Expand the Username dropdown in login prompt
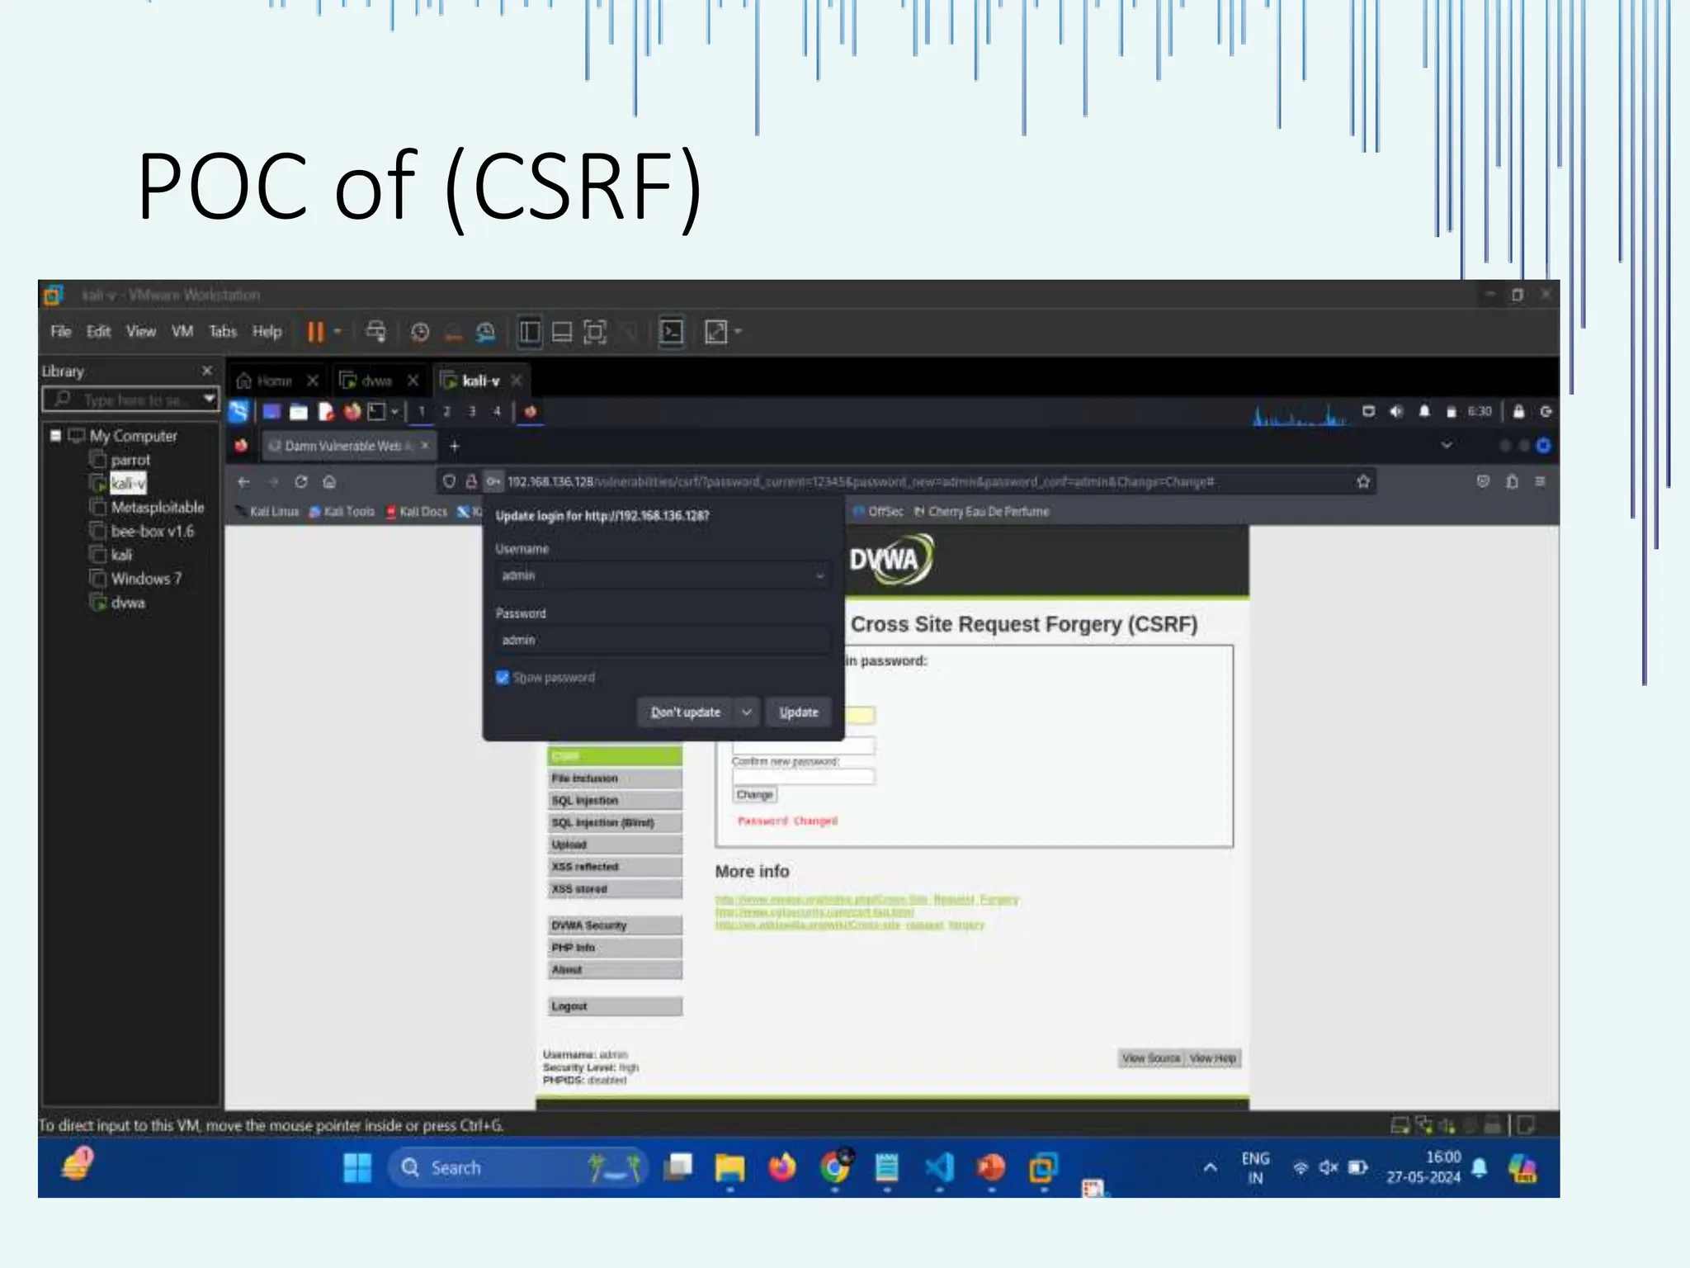The image size is (1690, 1268). click(819, 576)
